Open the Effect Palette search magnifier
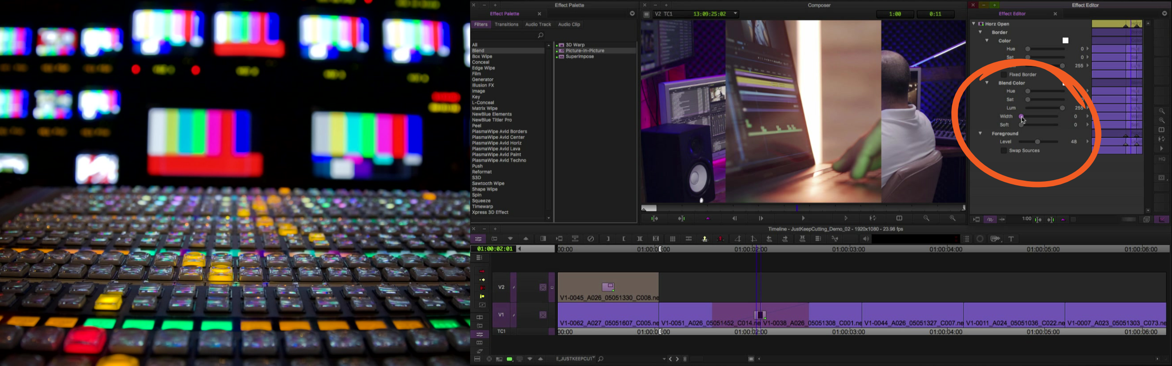The image size is (1172, 366). pyautogui.click(x=541, y=35)
